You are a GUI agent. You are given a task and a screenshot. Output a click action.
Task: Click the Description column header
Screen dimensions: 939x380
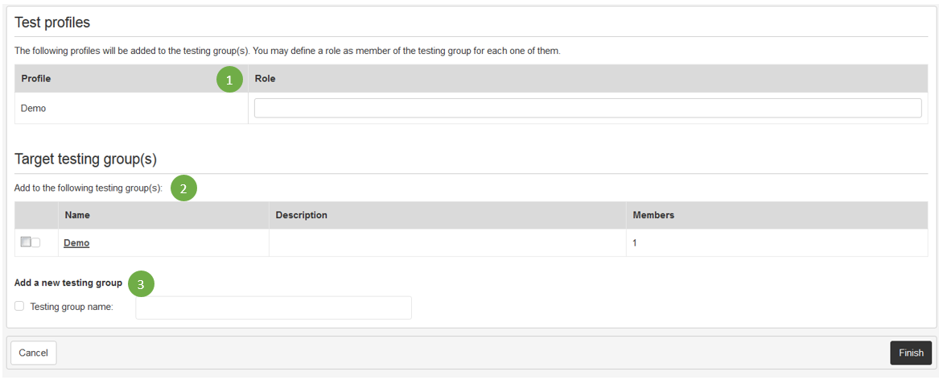click(x=301, y=215)
